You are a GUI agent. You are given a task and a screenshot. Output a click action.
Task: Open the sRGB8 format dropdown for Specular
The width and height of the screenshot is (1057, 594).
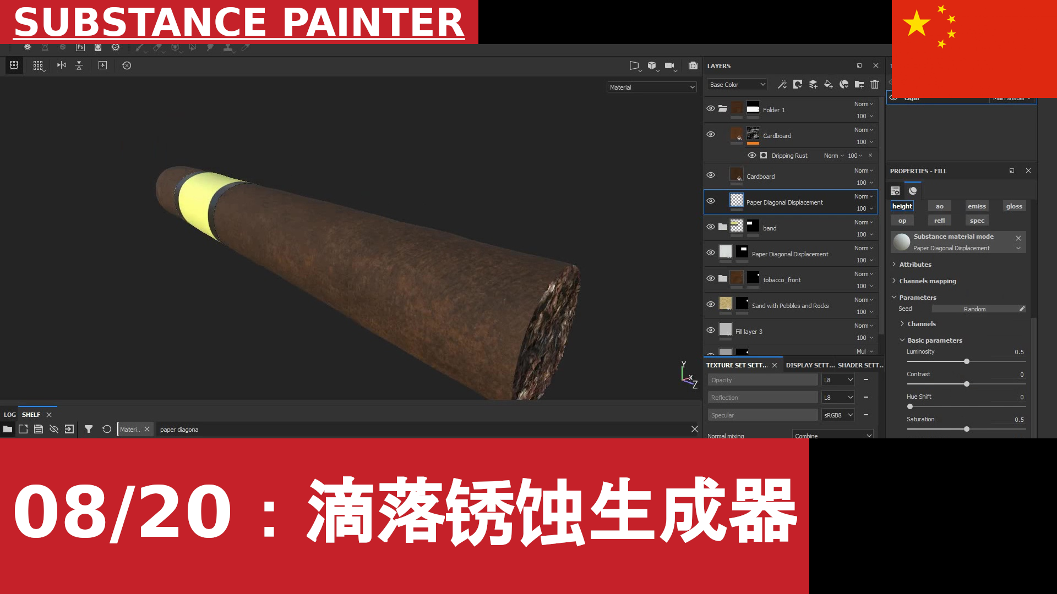pos(838,415)
